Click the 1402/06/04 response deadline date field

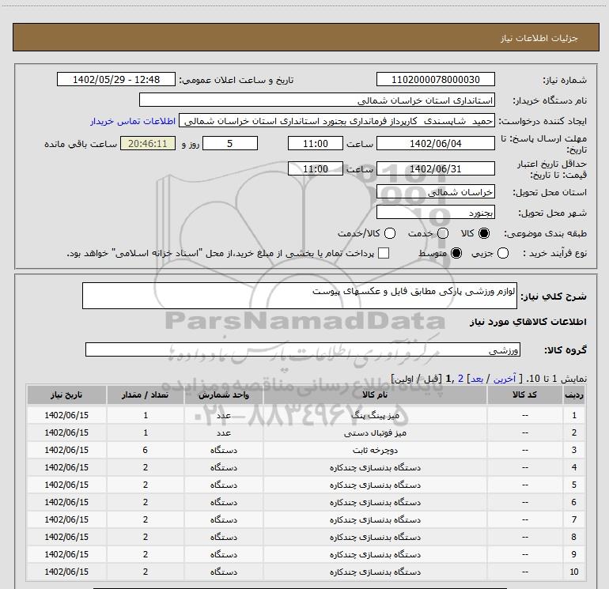[435, 143]
